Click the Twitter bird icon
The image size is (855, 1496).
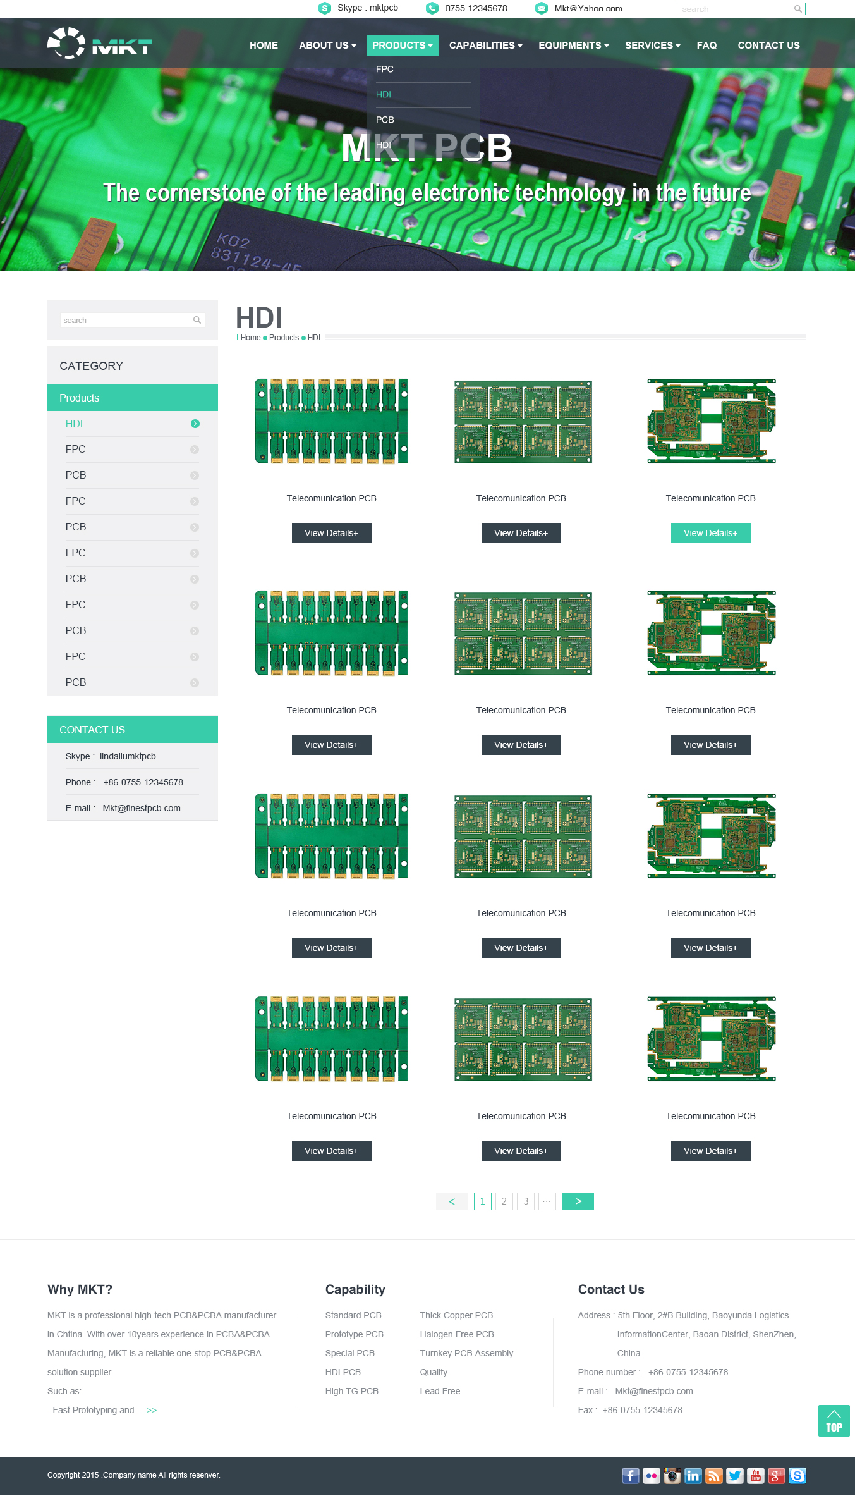tap(735, 1476)
